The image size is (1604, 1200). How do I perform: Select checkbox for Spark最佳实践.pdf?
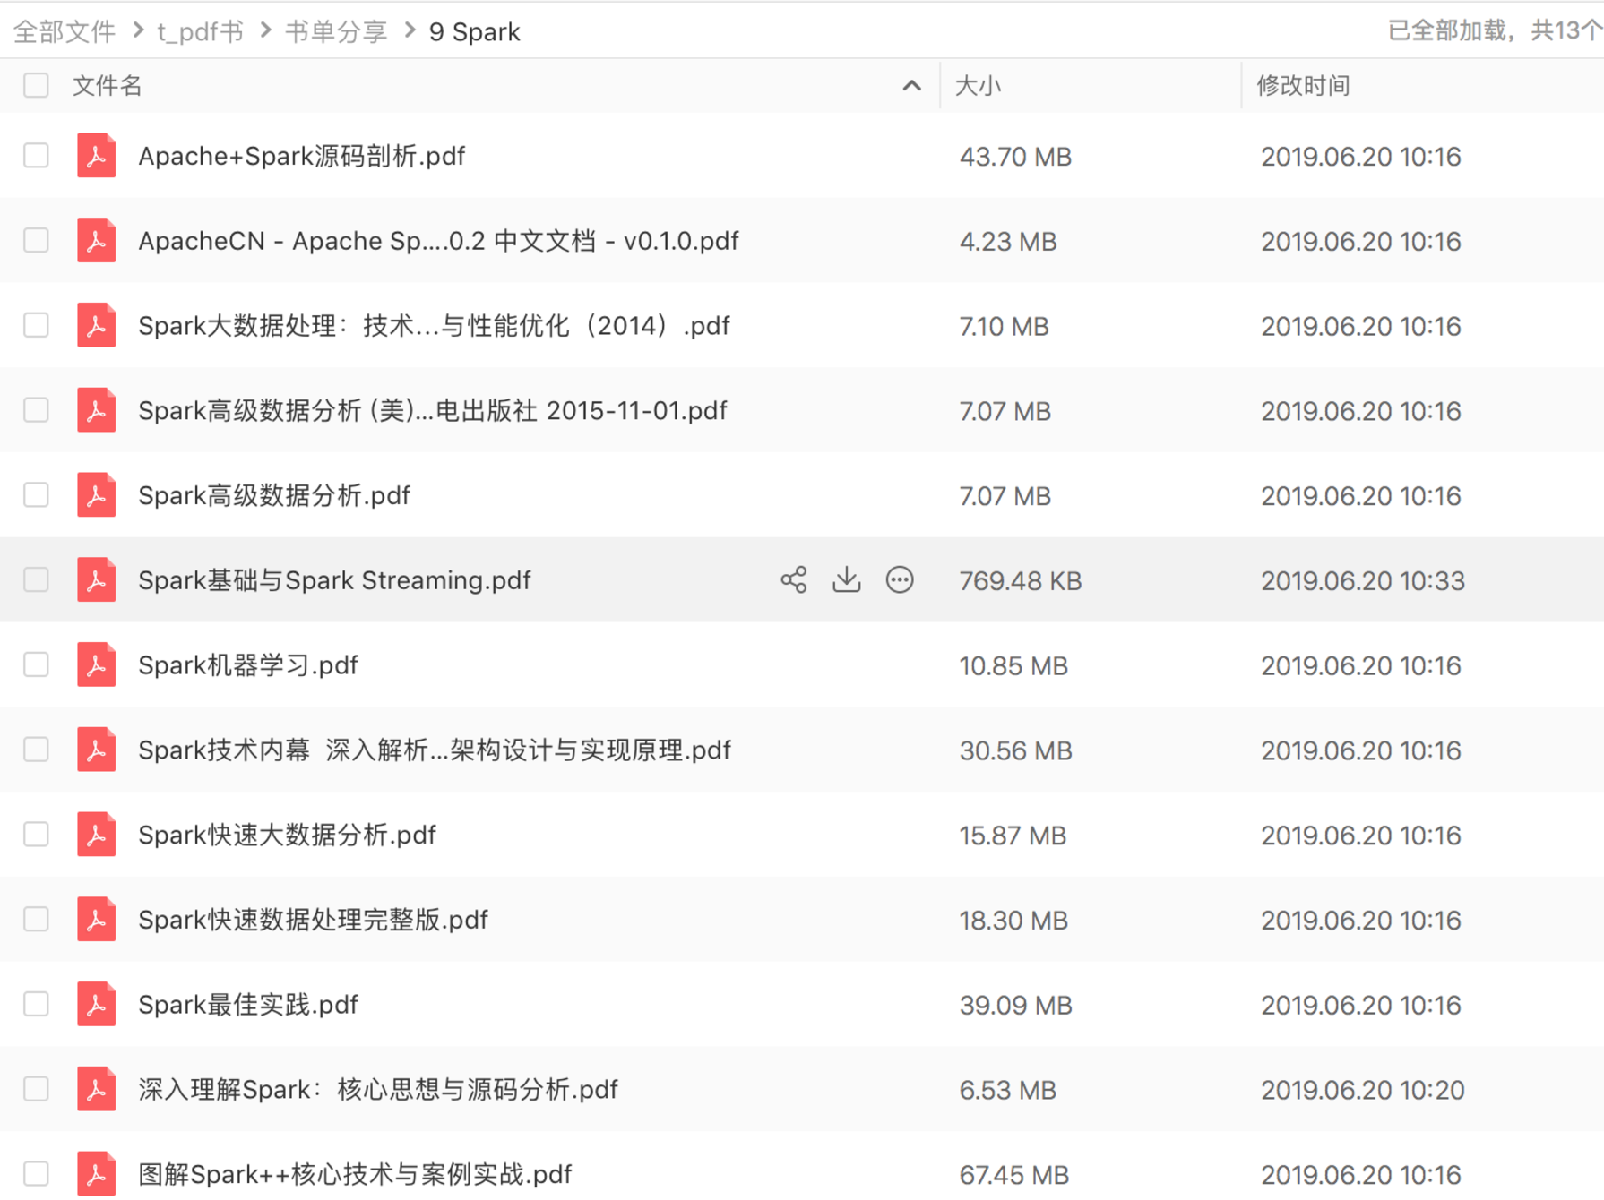pos(36,1004)
